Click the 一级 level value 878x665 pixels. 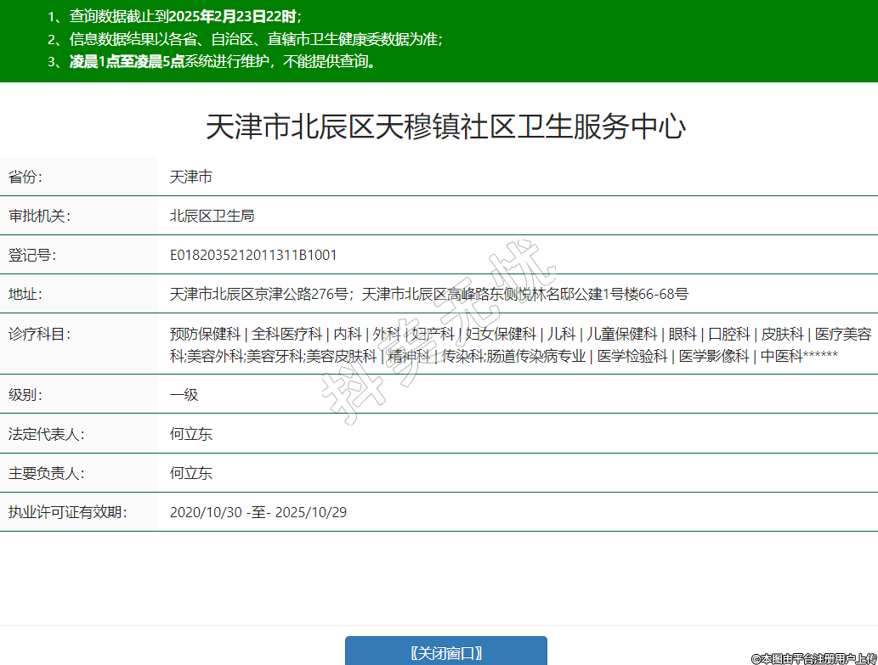tap(184, 395)
